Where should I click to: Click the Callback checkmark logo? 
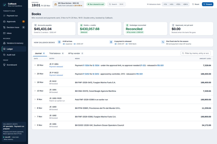click(x=5, y=5)
